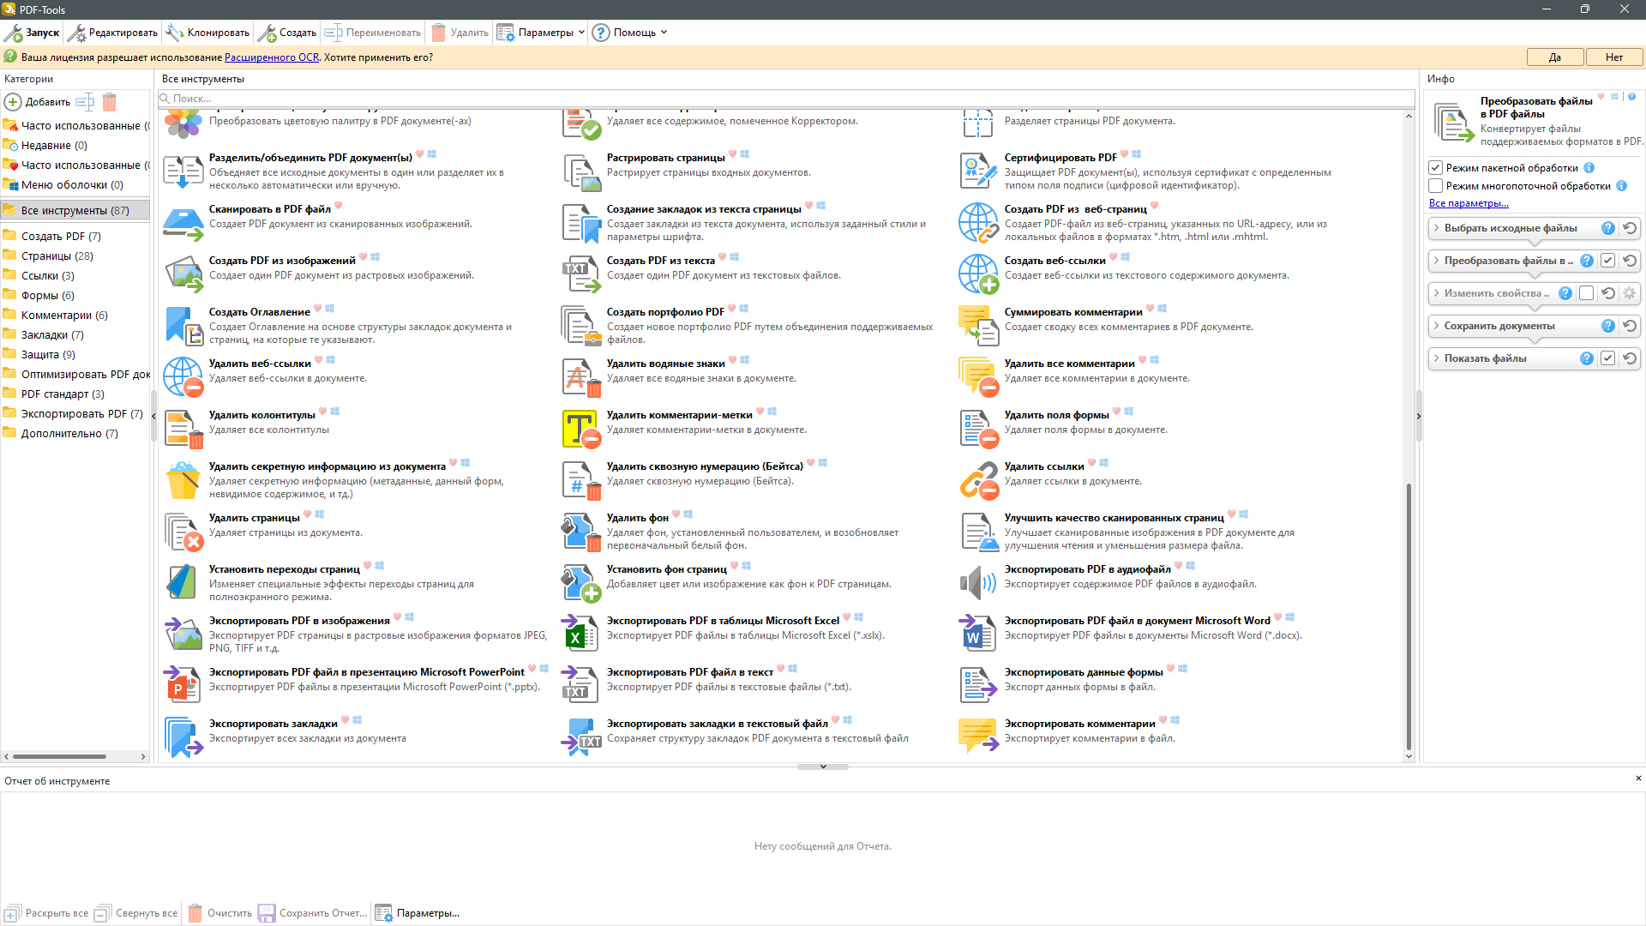1646x926 pixels.
Task: Open Удалить веб-ссылки globe icon
Action: point(183,377)
